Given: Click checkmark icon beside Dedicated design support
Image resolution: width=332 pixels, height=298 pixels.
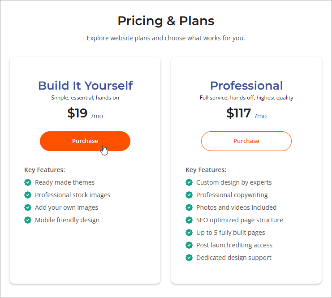Looking at the screenshot, I should coord(189,258).
